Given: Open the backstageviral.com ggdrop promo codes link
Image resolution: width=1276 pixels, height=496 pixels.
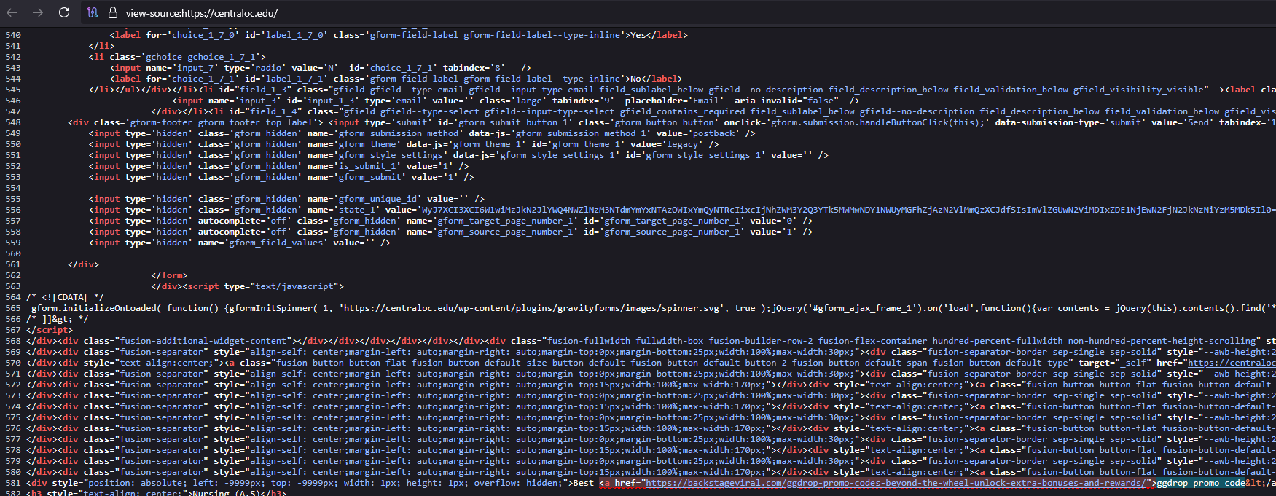Looking at the screenshot, I should pos(898,483).
